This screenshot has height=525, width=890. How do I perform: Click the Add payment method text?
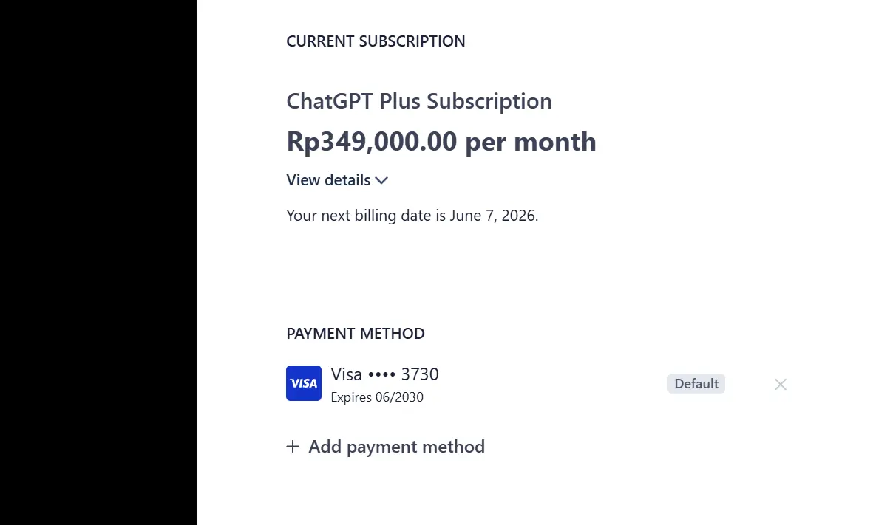[x=397, y=447]
